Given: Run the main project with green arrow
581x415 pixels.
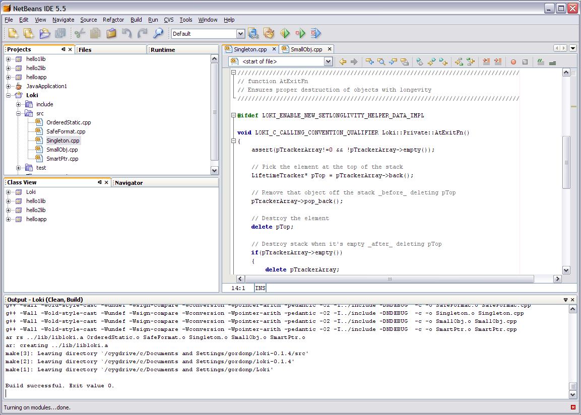Looking at the screenshot, I should pos(285,33).
